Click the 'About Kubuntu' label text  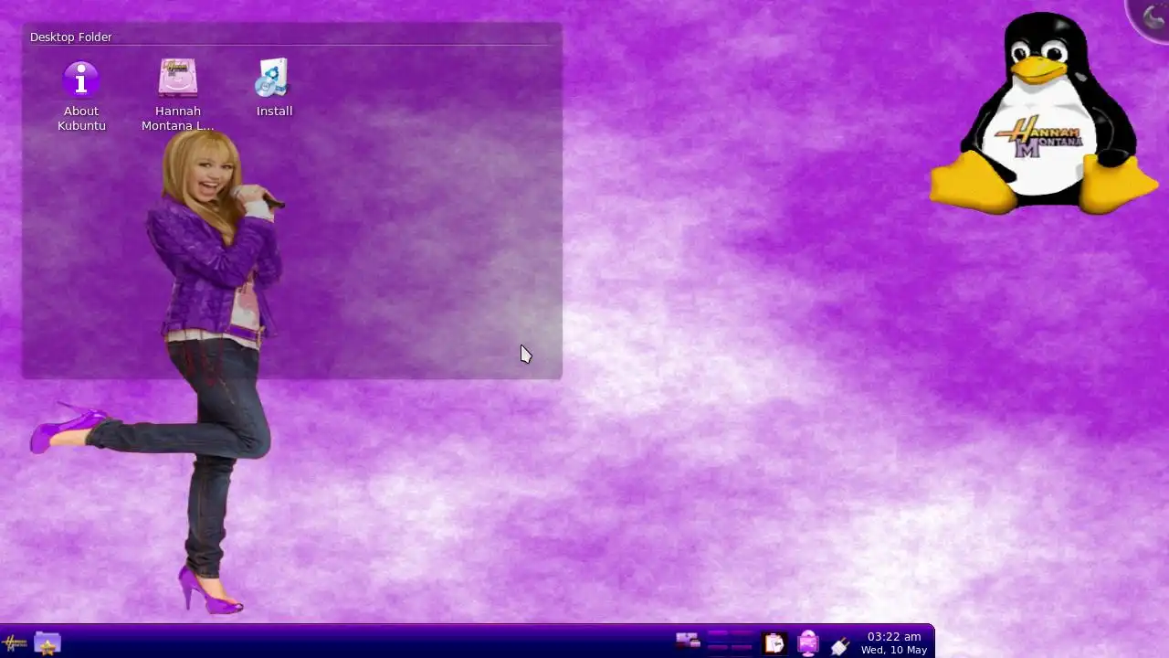[81, 118]
